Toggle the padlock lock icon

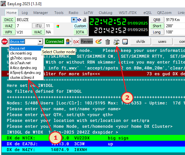[x=85, y=19]
